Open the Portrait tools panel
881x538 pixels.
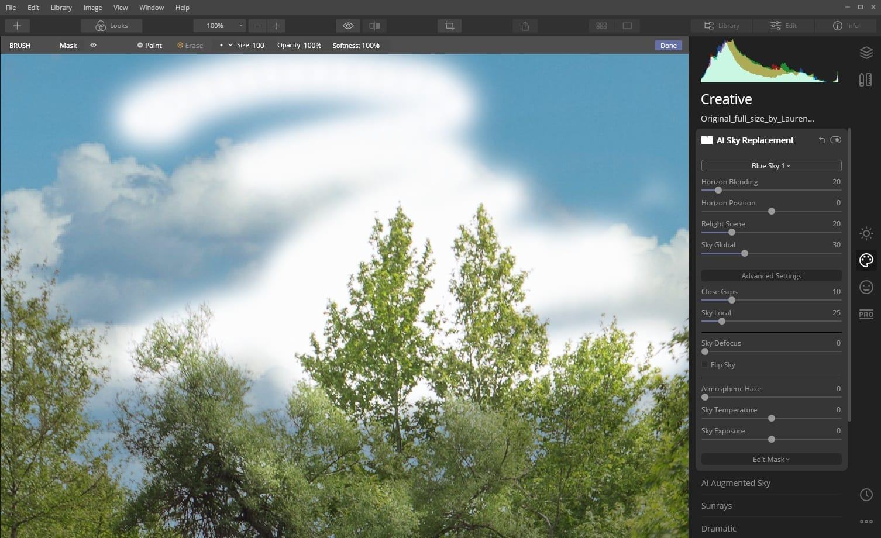(866, 287)
